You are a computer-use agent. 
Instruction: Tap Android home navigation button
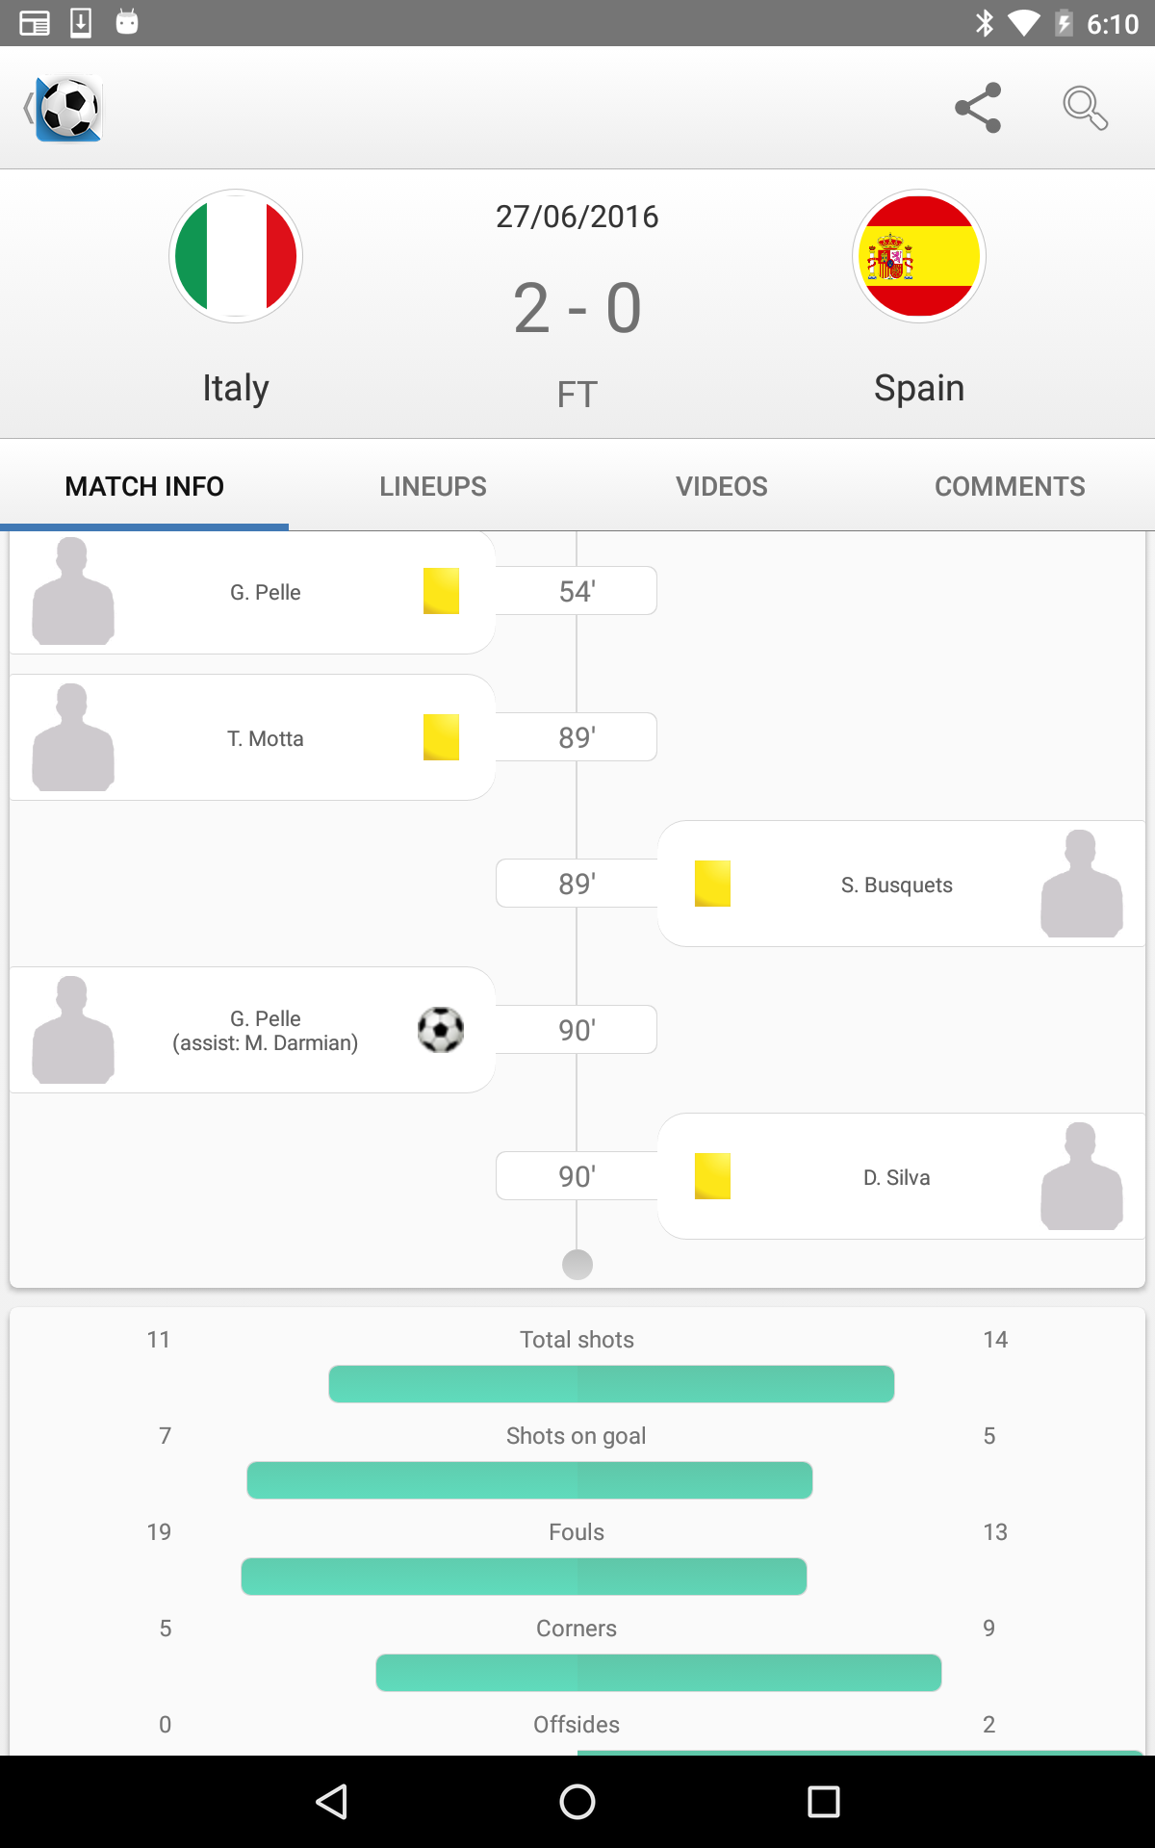pyautogui.click(x=577, y=1802)
